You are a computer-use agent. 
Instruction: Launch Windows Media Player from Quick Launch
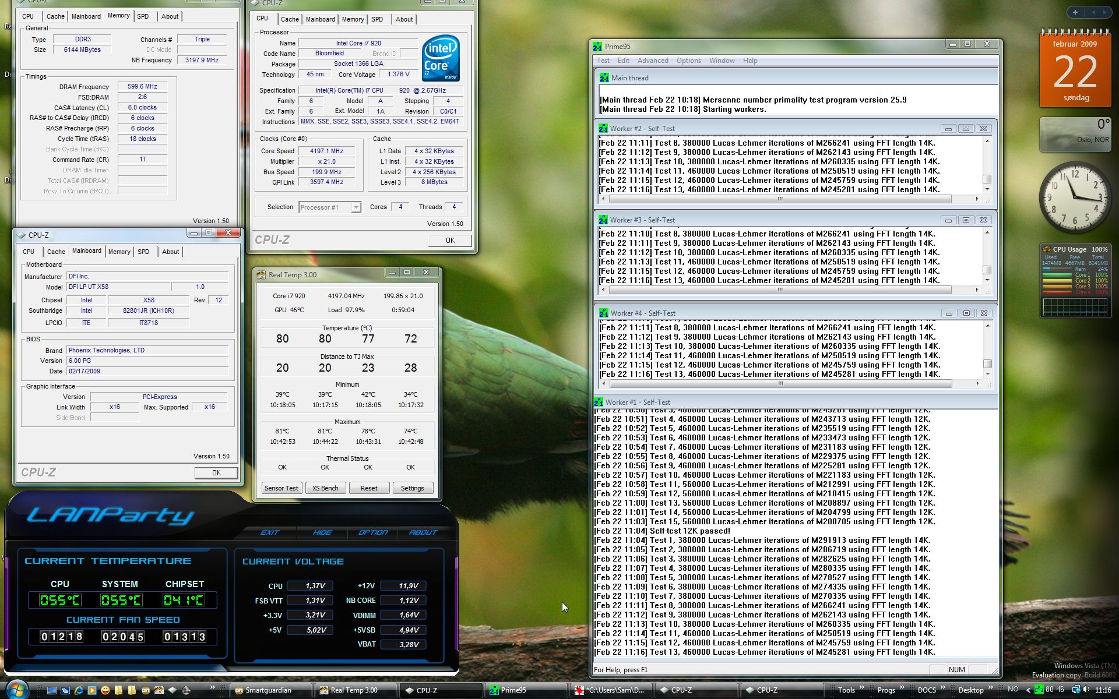point(92,690)
